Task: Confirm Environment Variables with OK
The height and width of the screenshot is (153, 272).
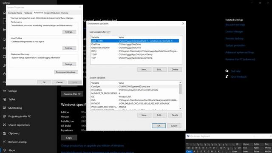Action: [159, 126]
